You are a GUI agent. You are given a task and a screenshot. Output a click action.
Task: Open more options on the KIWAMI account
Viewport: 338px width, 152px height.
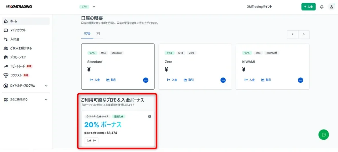click(x=300, y=80)
